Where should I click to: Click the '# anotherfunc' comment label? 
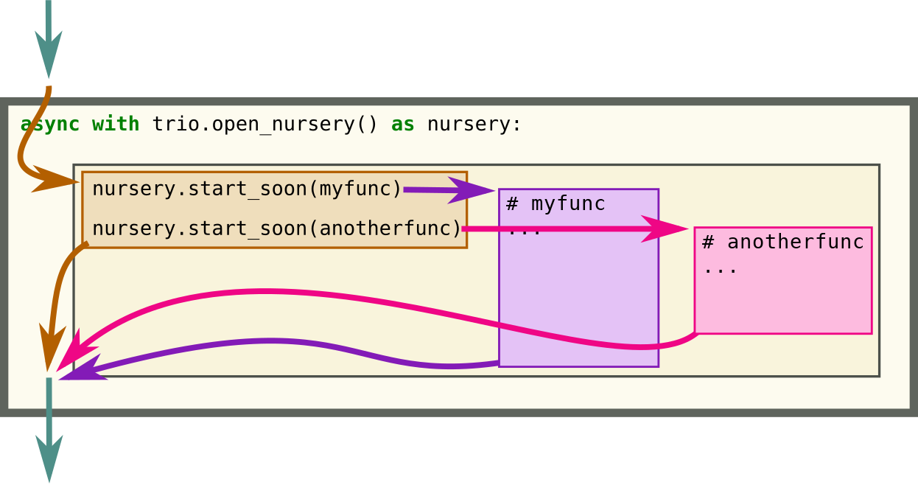tap(782, 242)
